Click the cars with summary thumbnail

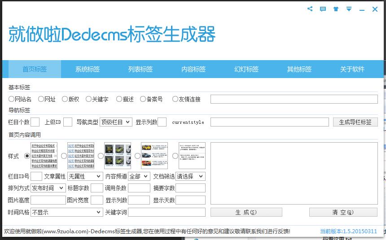154,156
